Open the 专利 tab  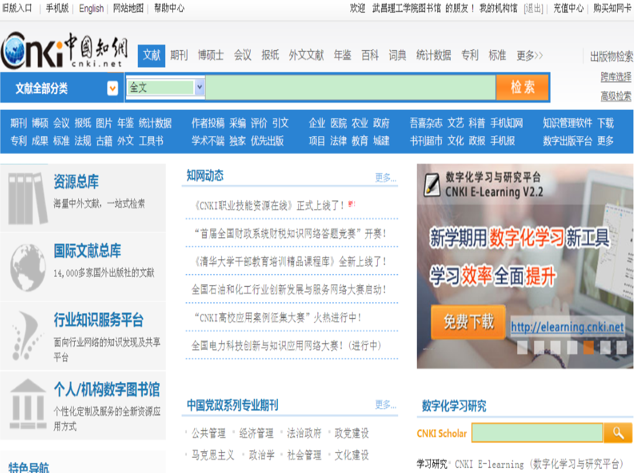(x=470, y=55)
